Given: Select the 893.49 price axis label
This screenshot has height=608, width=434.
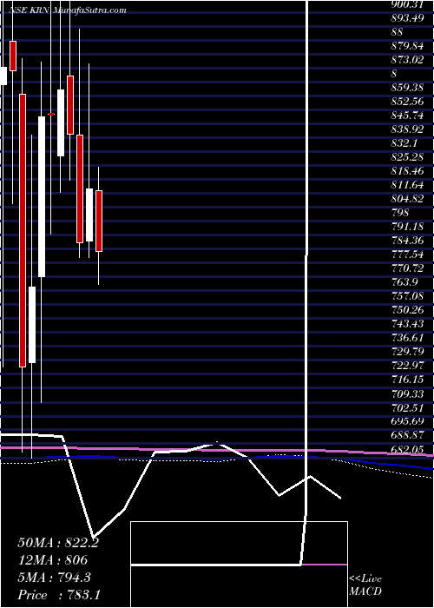Looking at the screenshot, I should [x=408, y=18].
